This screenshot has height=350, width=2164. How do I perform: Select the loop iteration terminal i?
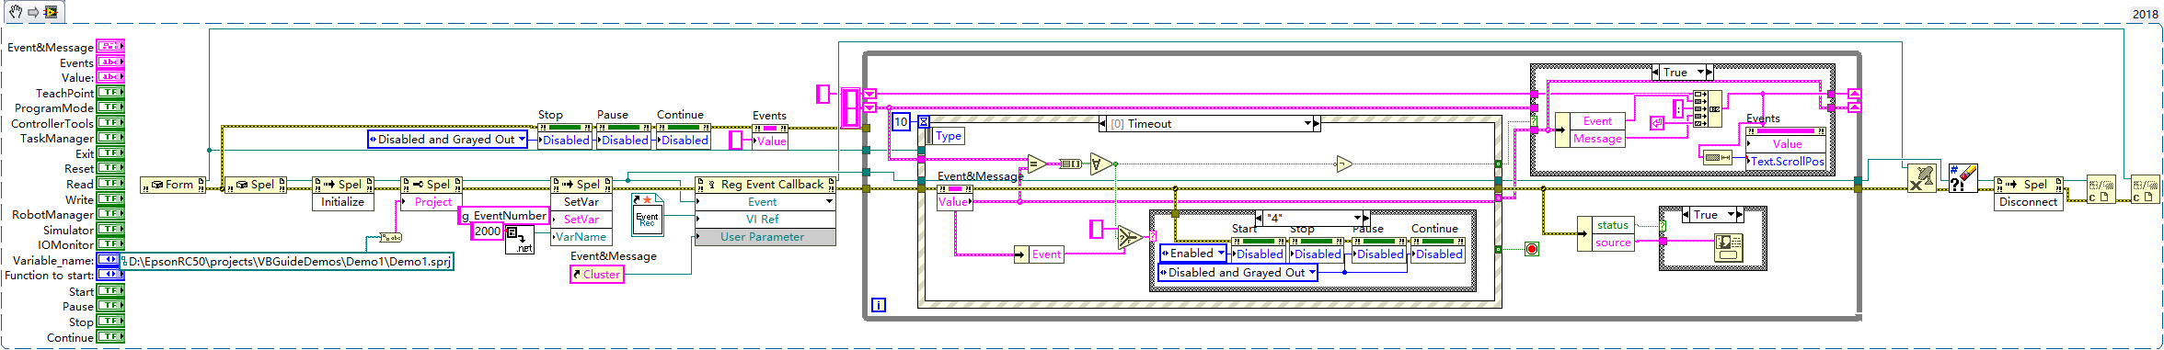878,305
